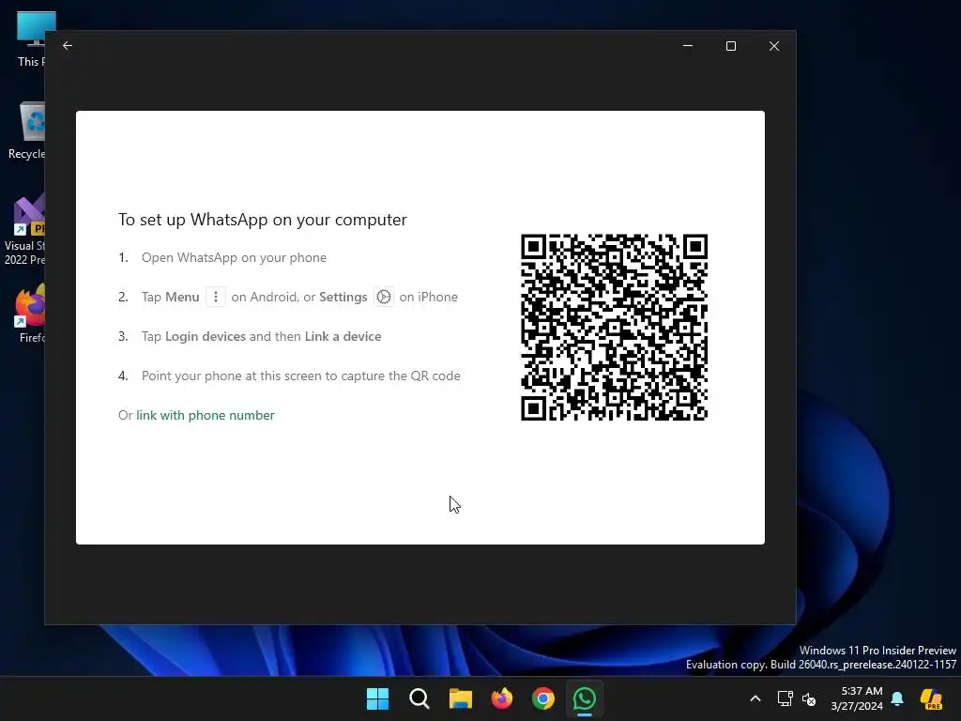Open the clock and date panel
The height and width of the screenshot is (721, 961).
point(857,698)
